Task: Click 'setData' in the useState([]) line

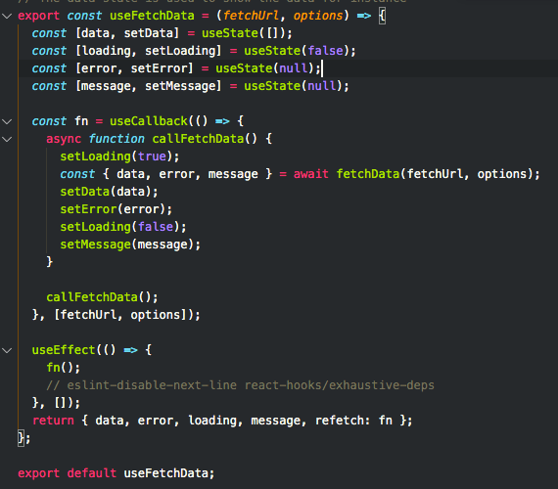Action: (x=148, y=33)
